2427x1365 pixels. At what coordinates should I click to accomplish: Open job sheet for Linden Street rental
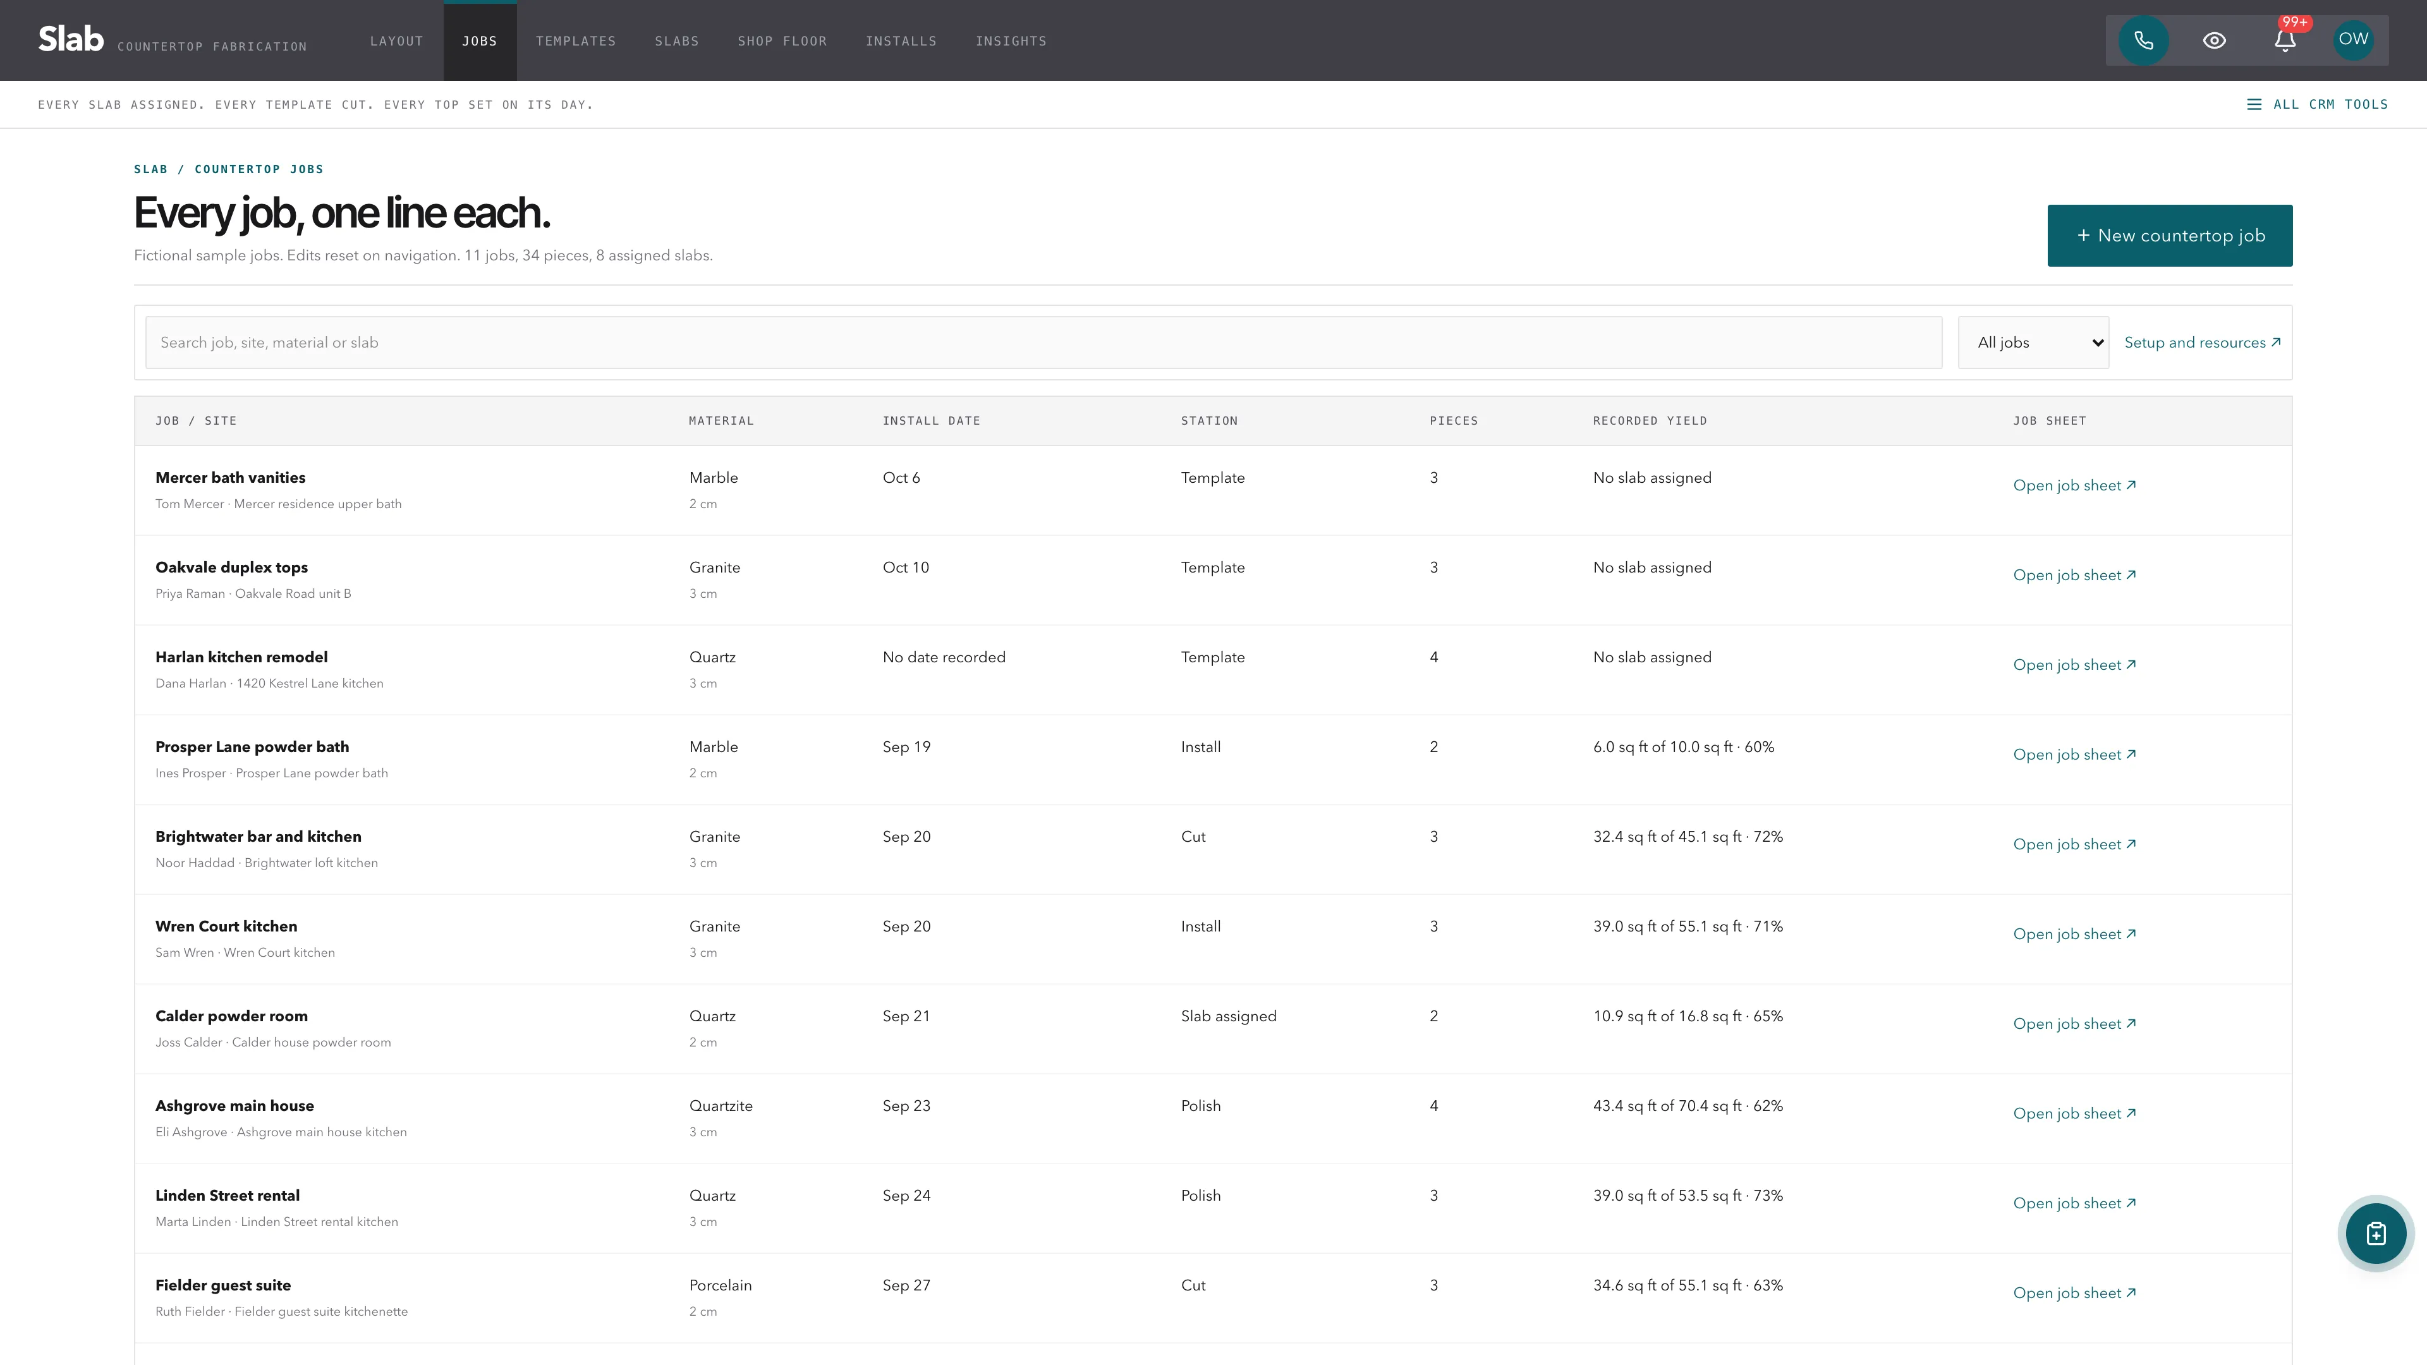[2074, 1203]
